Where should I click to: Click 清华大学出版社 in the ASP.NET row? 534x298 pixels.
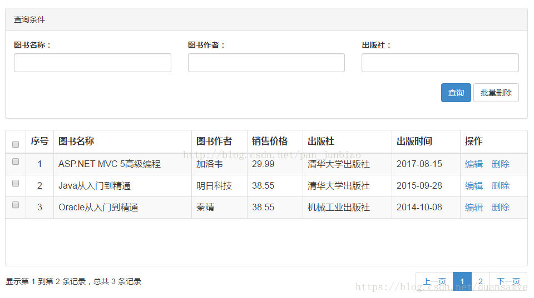point(339,164)
